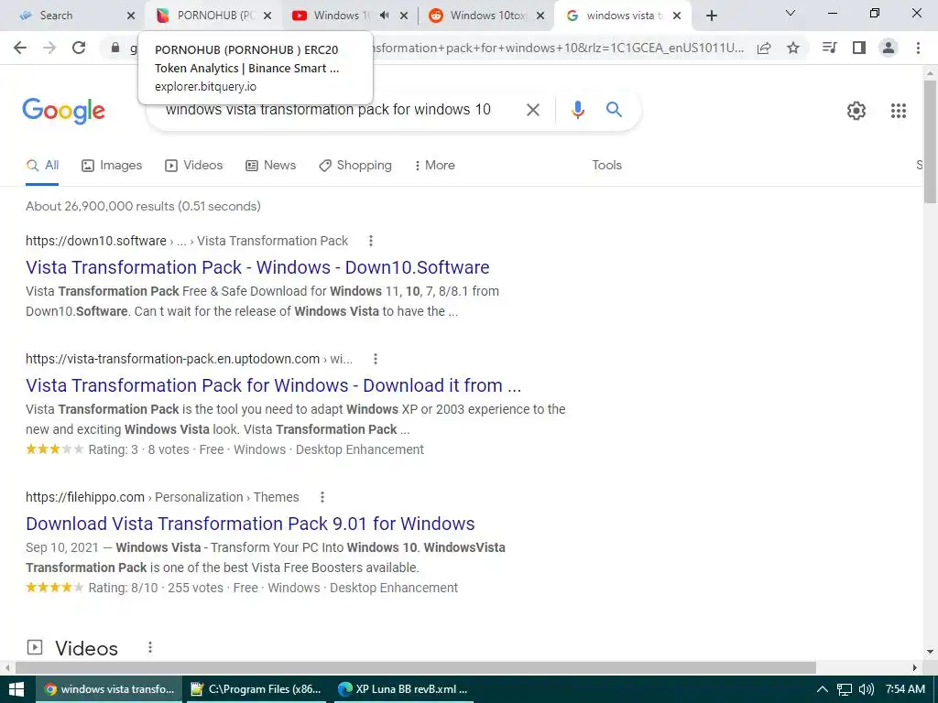Show hidden tray icons chevron

tap(823, 689)
